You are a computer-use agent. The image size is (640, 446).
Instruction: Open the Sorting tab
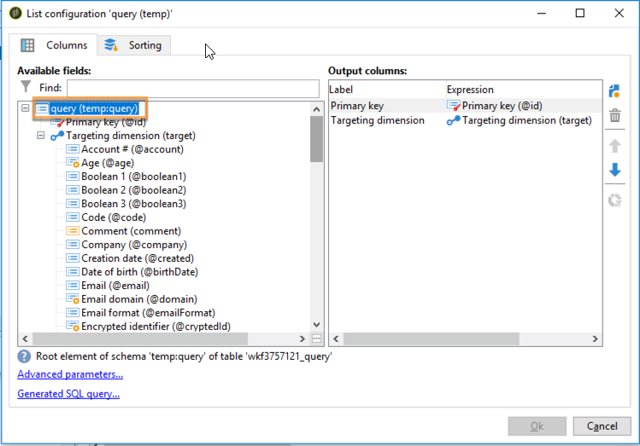(134, 45)
